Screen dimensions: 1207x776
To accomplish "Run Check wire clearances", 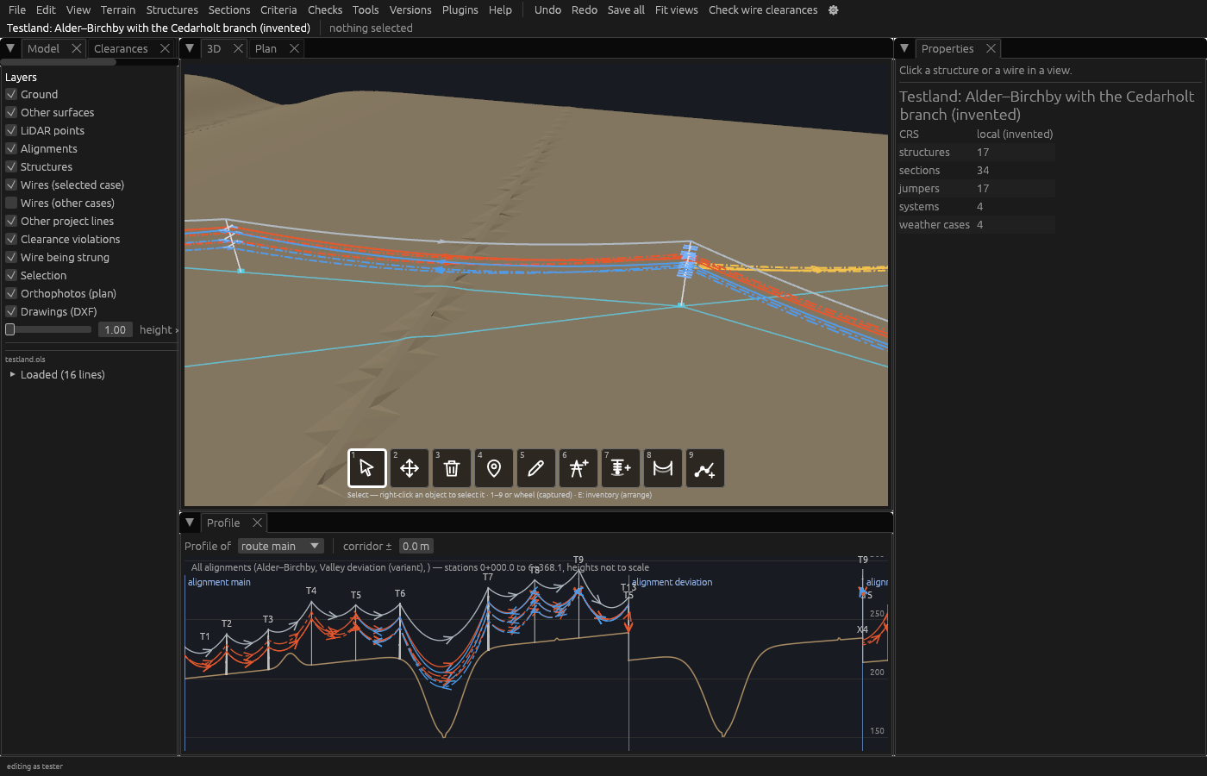I will tap(763, 10).
